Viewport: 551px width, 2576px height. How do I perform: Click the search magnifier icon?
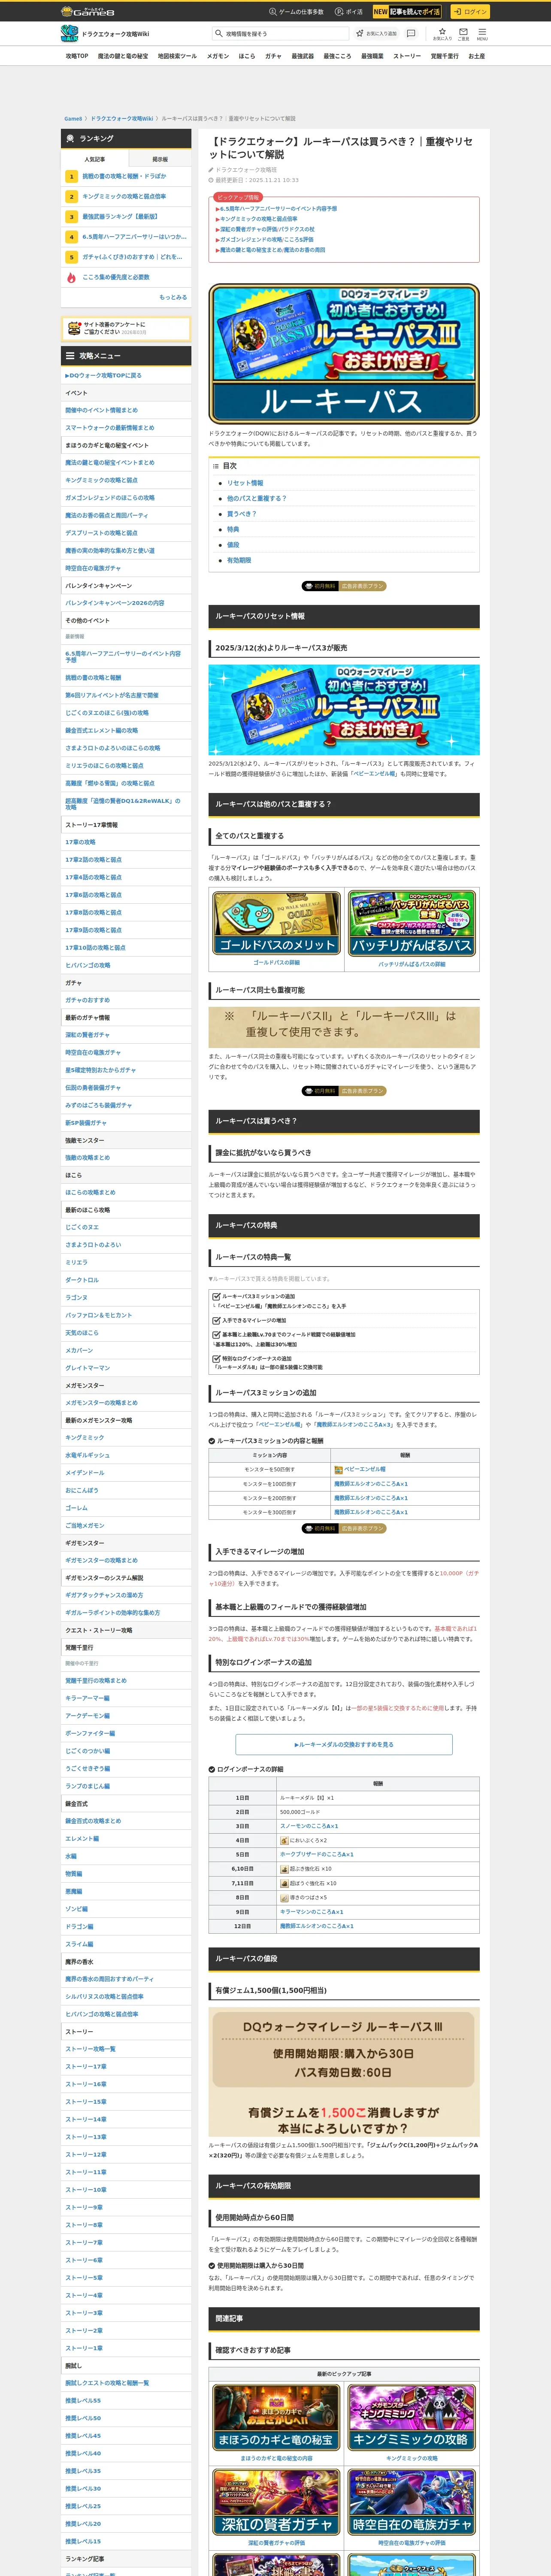(219, 33)
